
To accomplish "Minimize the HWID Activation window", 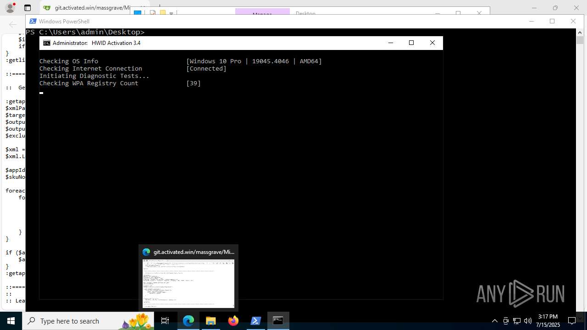I will [x=391, y=43].
